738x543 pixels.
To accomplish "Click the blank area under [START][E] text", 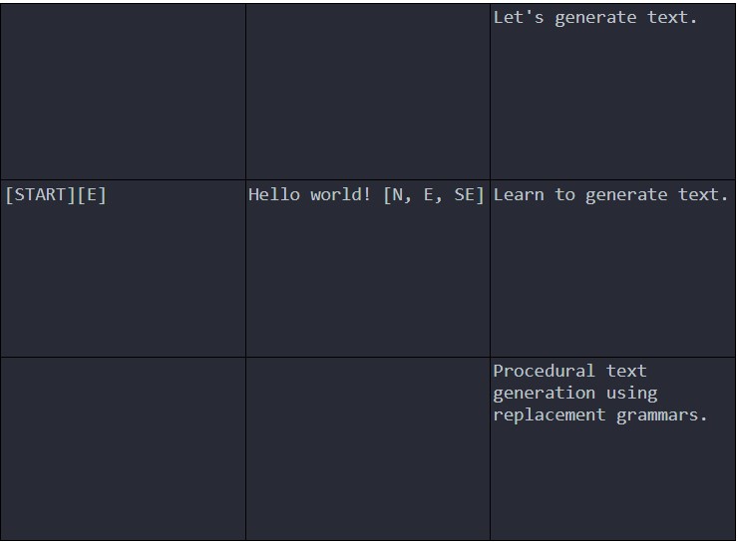I will [x=124, y=281].
